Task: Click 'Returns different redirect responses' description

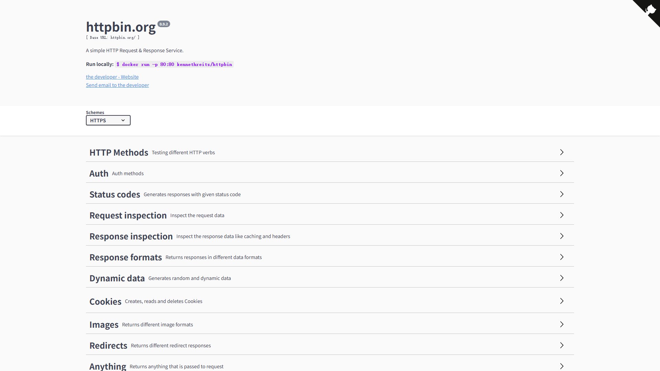Action: (171, 346)
